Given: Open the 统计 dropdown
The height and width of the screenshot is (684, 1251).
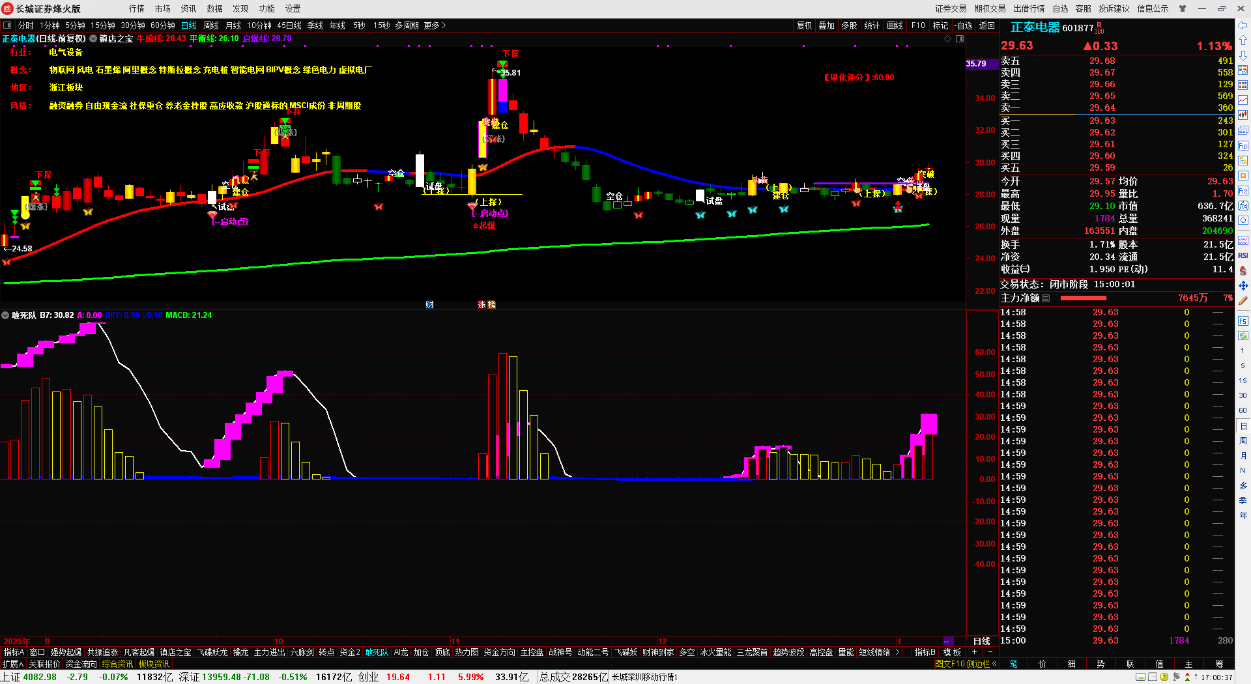Looking at the screenshot, I should coord(872,25).
